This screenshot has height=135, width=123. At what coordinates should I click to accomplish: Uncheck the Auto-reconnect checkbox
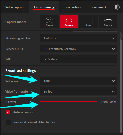point(8,112)
